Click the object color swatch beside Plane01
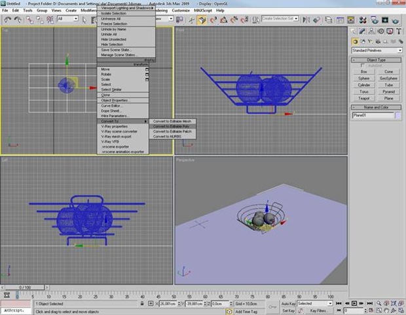The width and height of the screenshot is (406, 315). click(398, 115)
